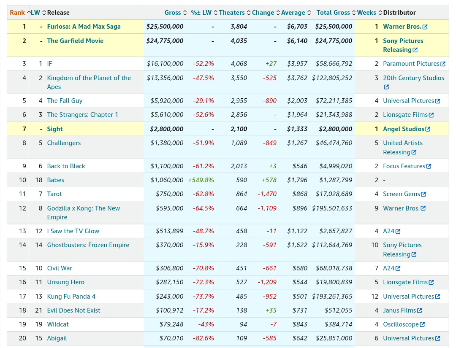Open external link icon after Sony Pictures Releasing for Ghostbusters
The height and width of the screenshot is (348, 456).
pyautogui.click(x=414, y=254)
